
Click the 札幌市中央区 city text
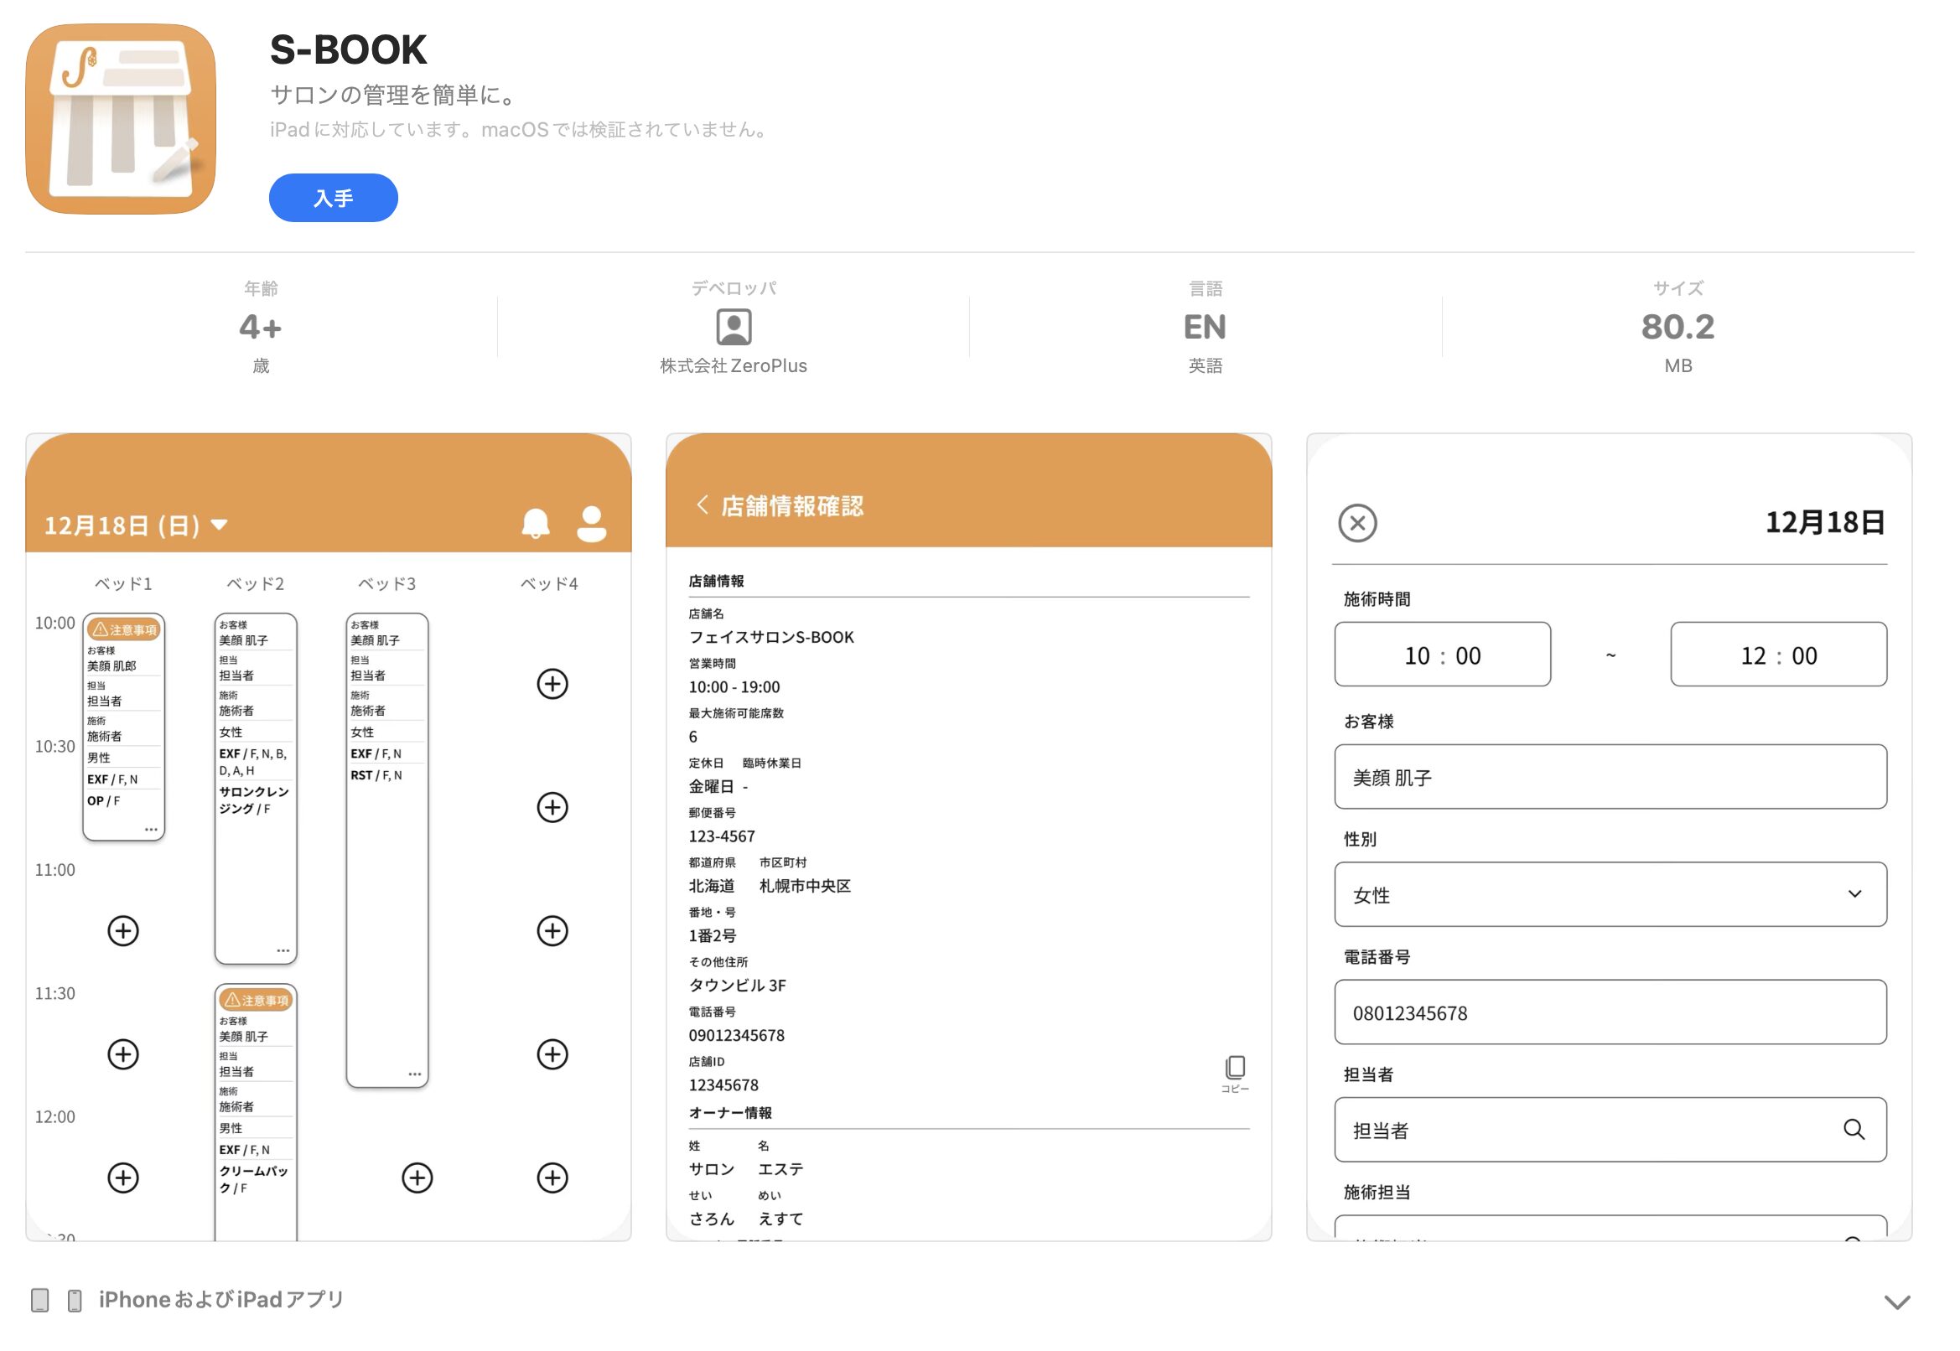point(805,886)
